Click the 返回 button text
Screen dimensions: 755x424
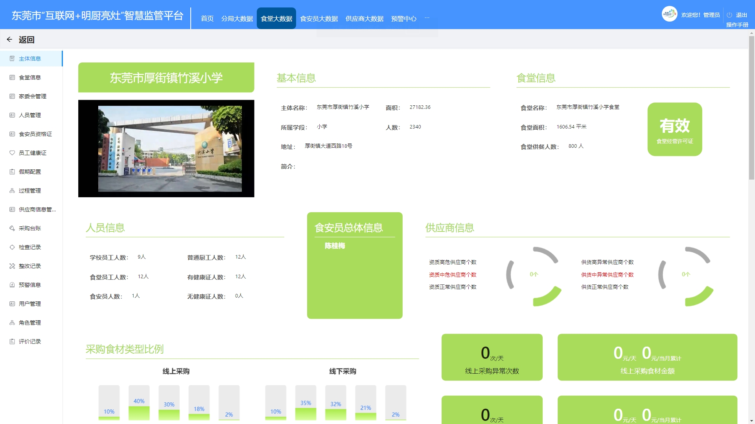[x=27, y=40]
